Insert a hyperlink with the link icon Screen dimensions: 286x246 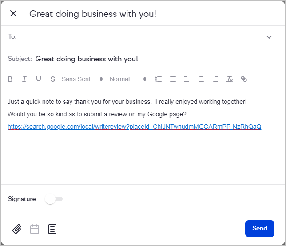click(244, 79)
